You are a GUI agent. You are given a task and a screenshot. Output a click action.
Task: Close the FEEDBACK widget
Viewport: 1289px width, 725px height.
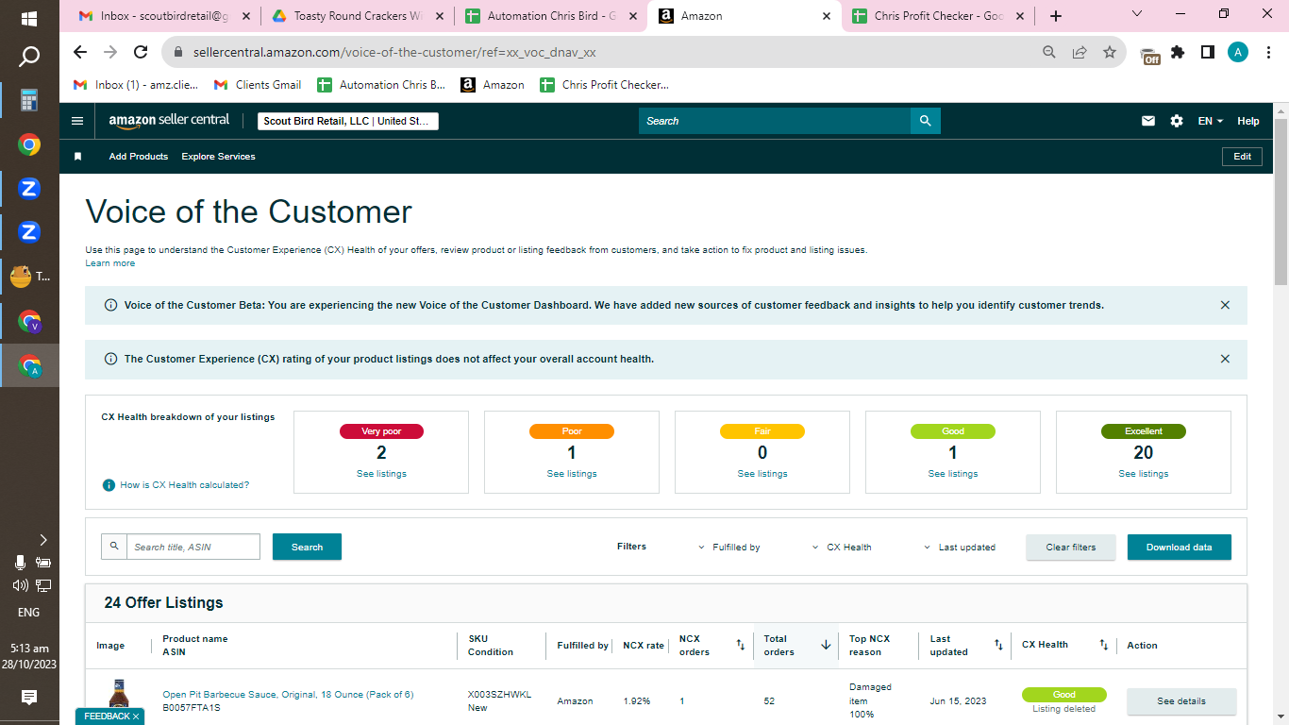click(135, 717)
